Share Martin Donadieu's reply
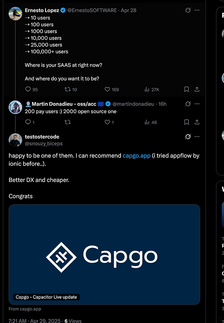 [197, 122]
